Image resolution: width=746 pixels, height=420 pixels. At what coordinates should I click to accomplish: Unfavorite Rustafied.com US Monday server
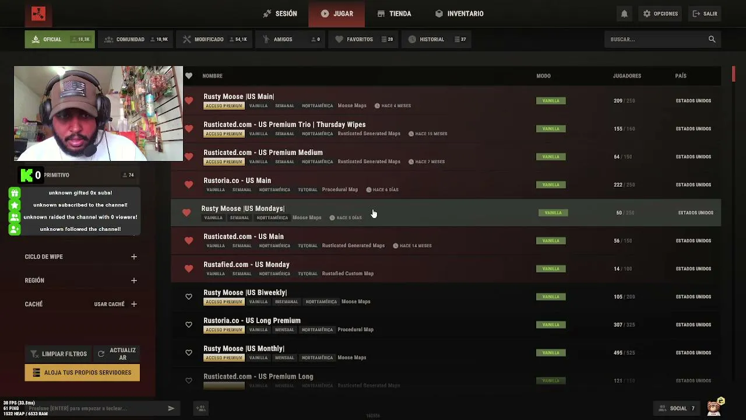click(x=189, y=269)
